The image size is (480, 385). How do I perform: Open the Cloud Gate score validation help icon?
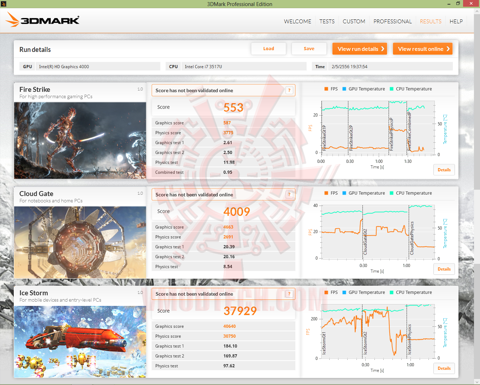pyautogui.click(x=289, y=195)
